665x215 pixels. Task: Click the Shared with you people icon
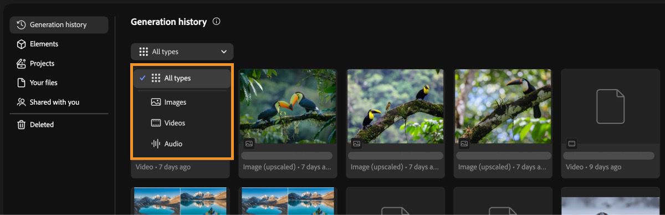(22, 103)
